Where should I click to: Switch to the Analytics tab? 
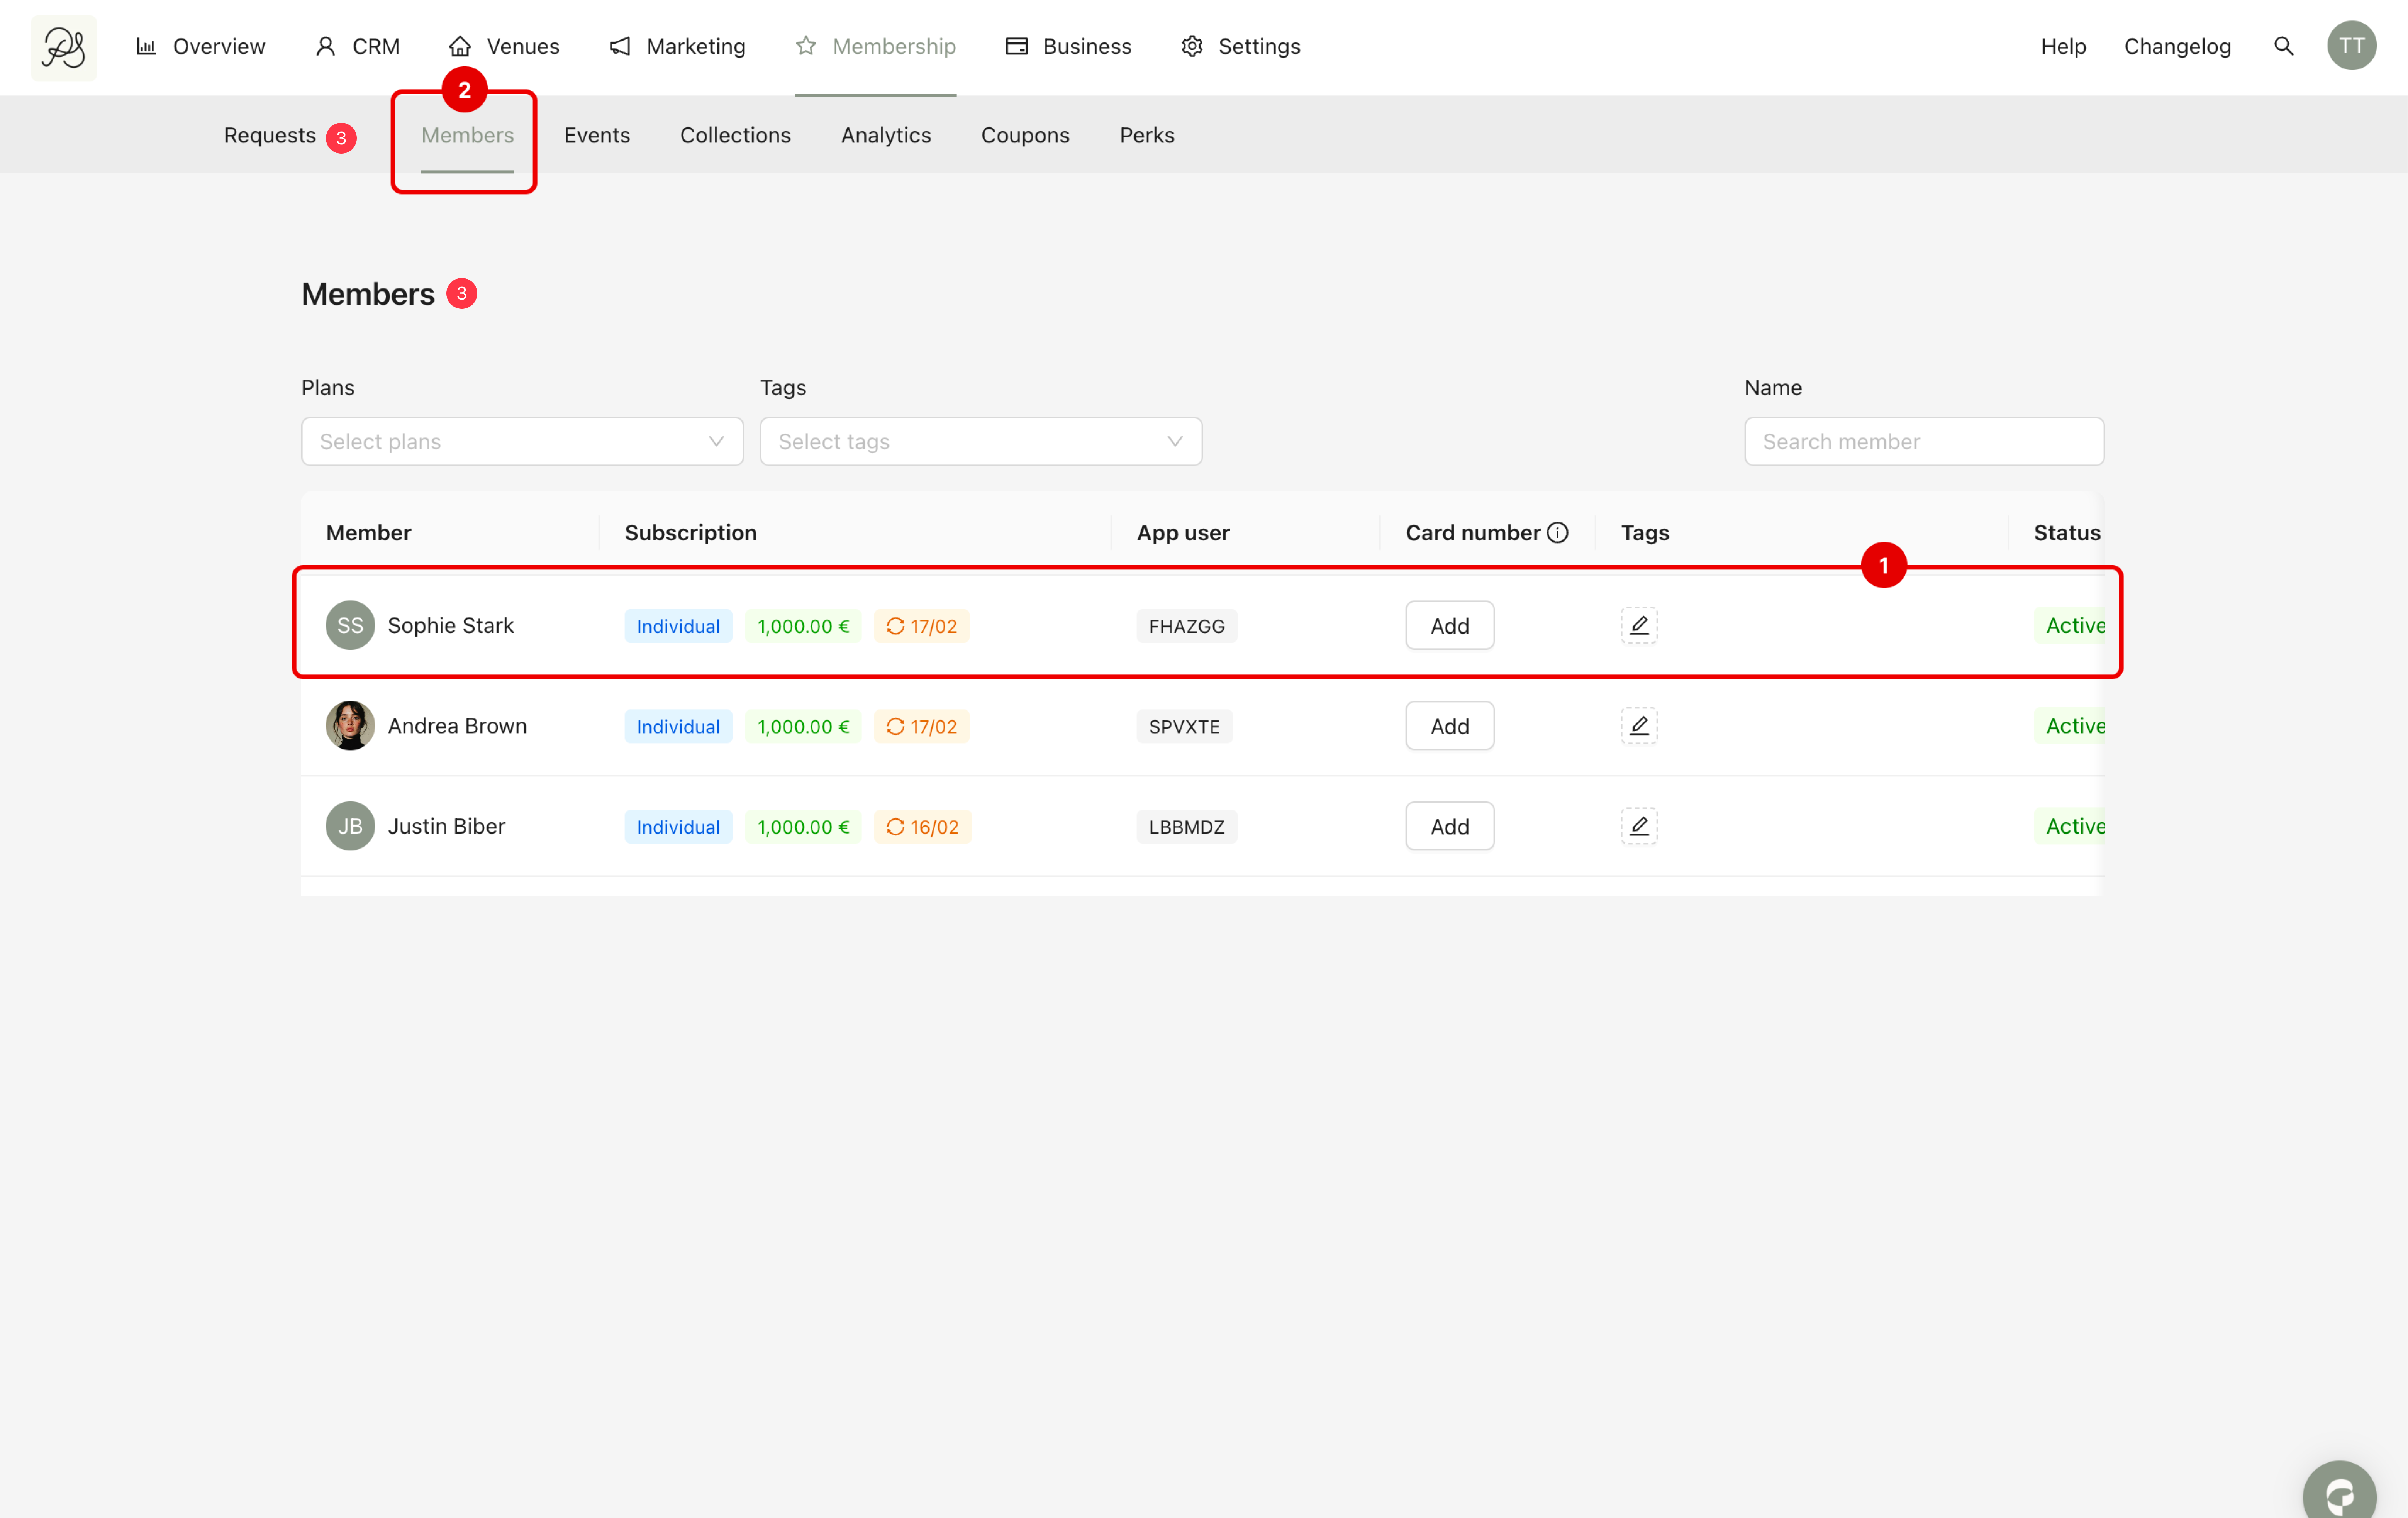coord(885,135)
